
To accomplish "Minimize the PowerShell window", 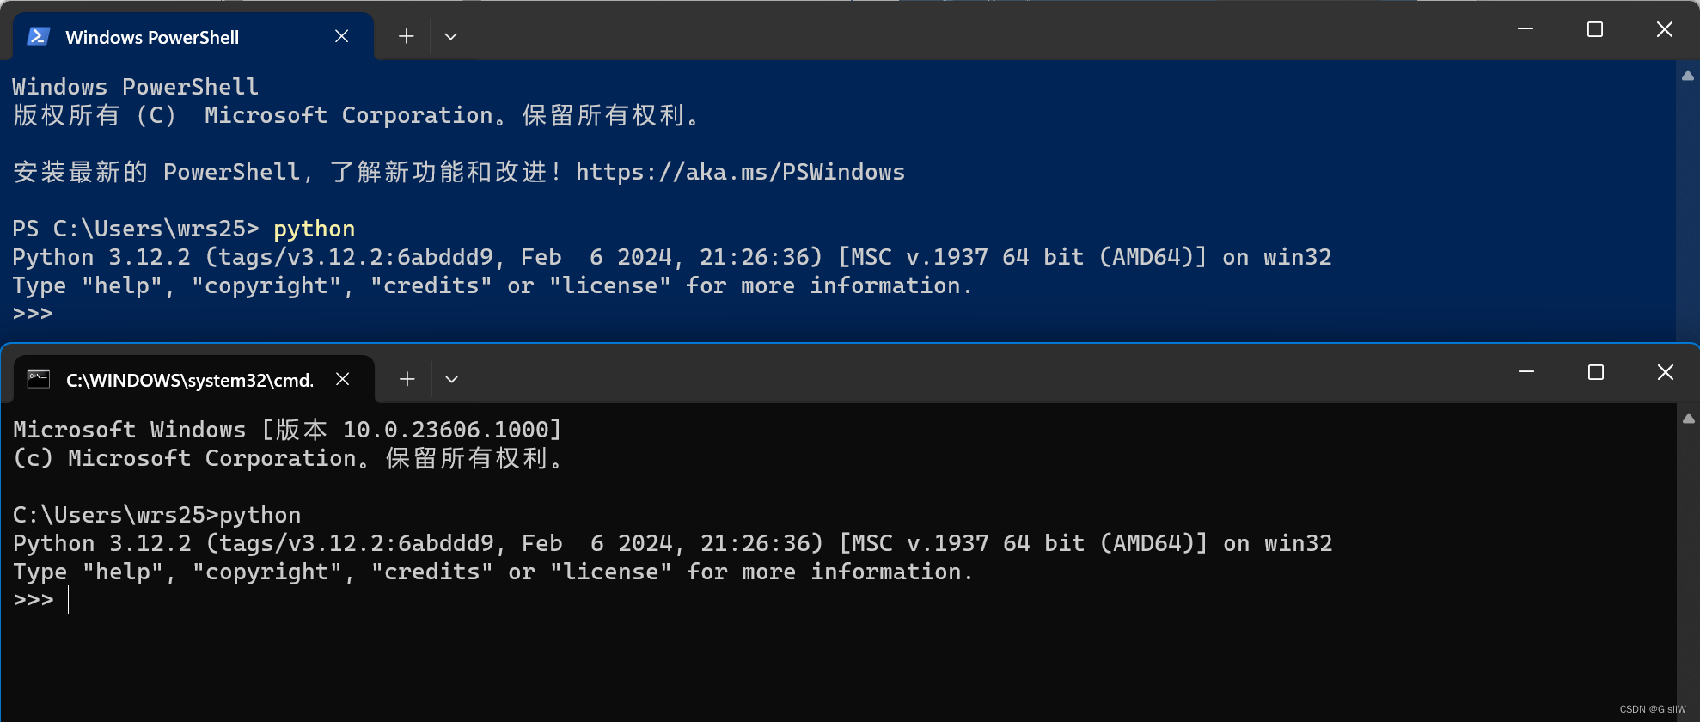I will [x=1525, y=28].
